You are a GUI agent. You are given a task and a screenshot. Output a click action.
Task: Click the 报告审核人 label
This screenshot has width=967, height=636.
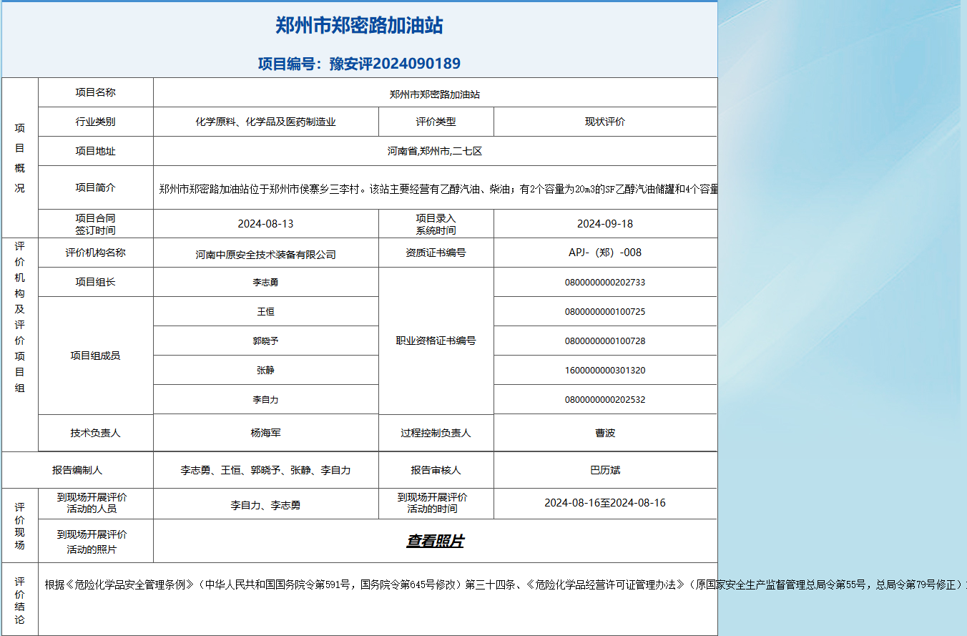coord(436,470)
